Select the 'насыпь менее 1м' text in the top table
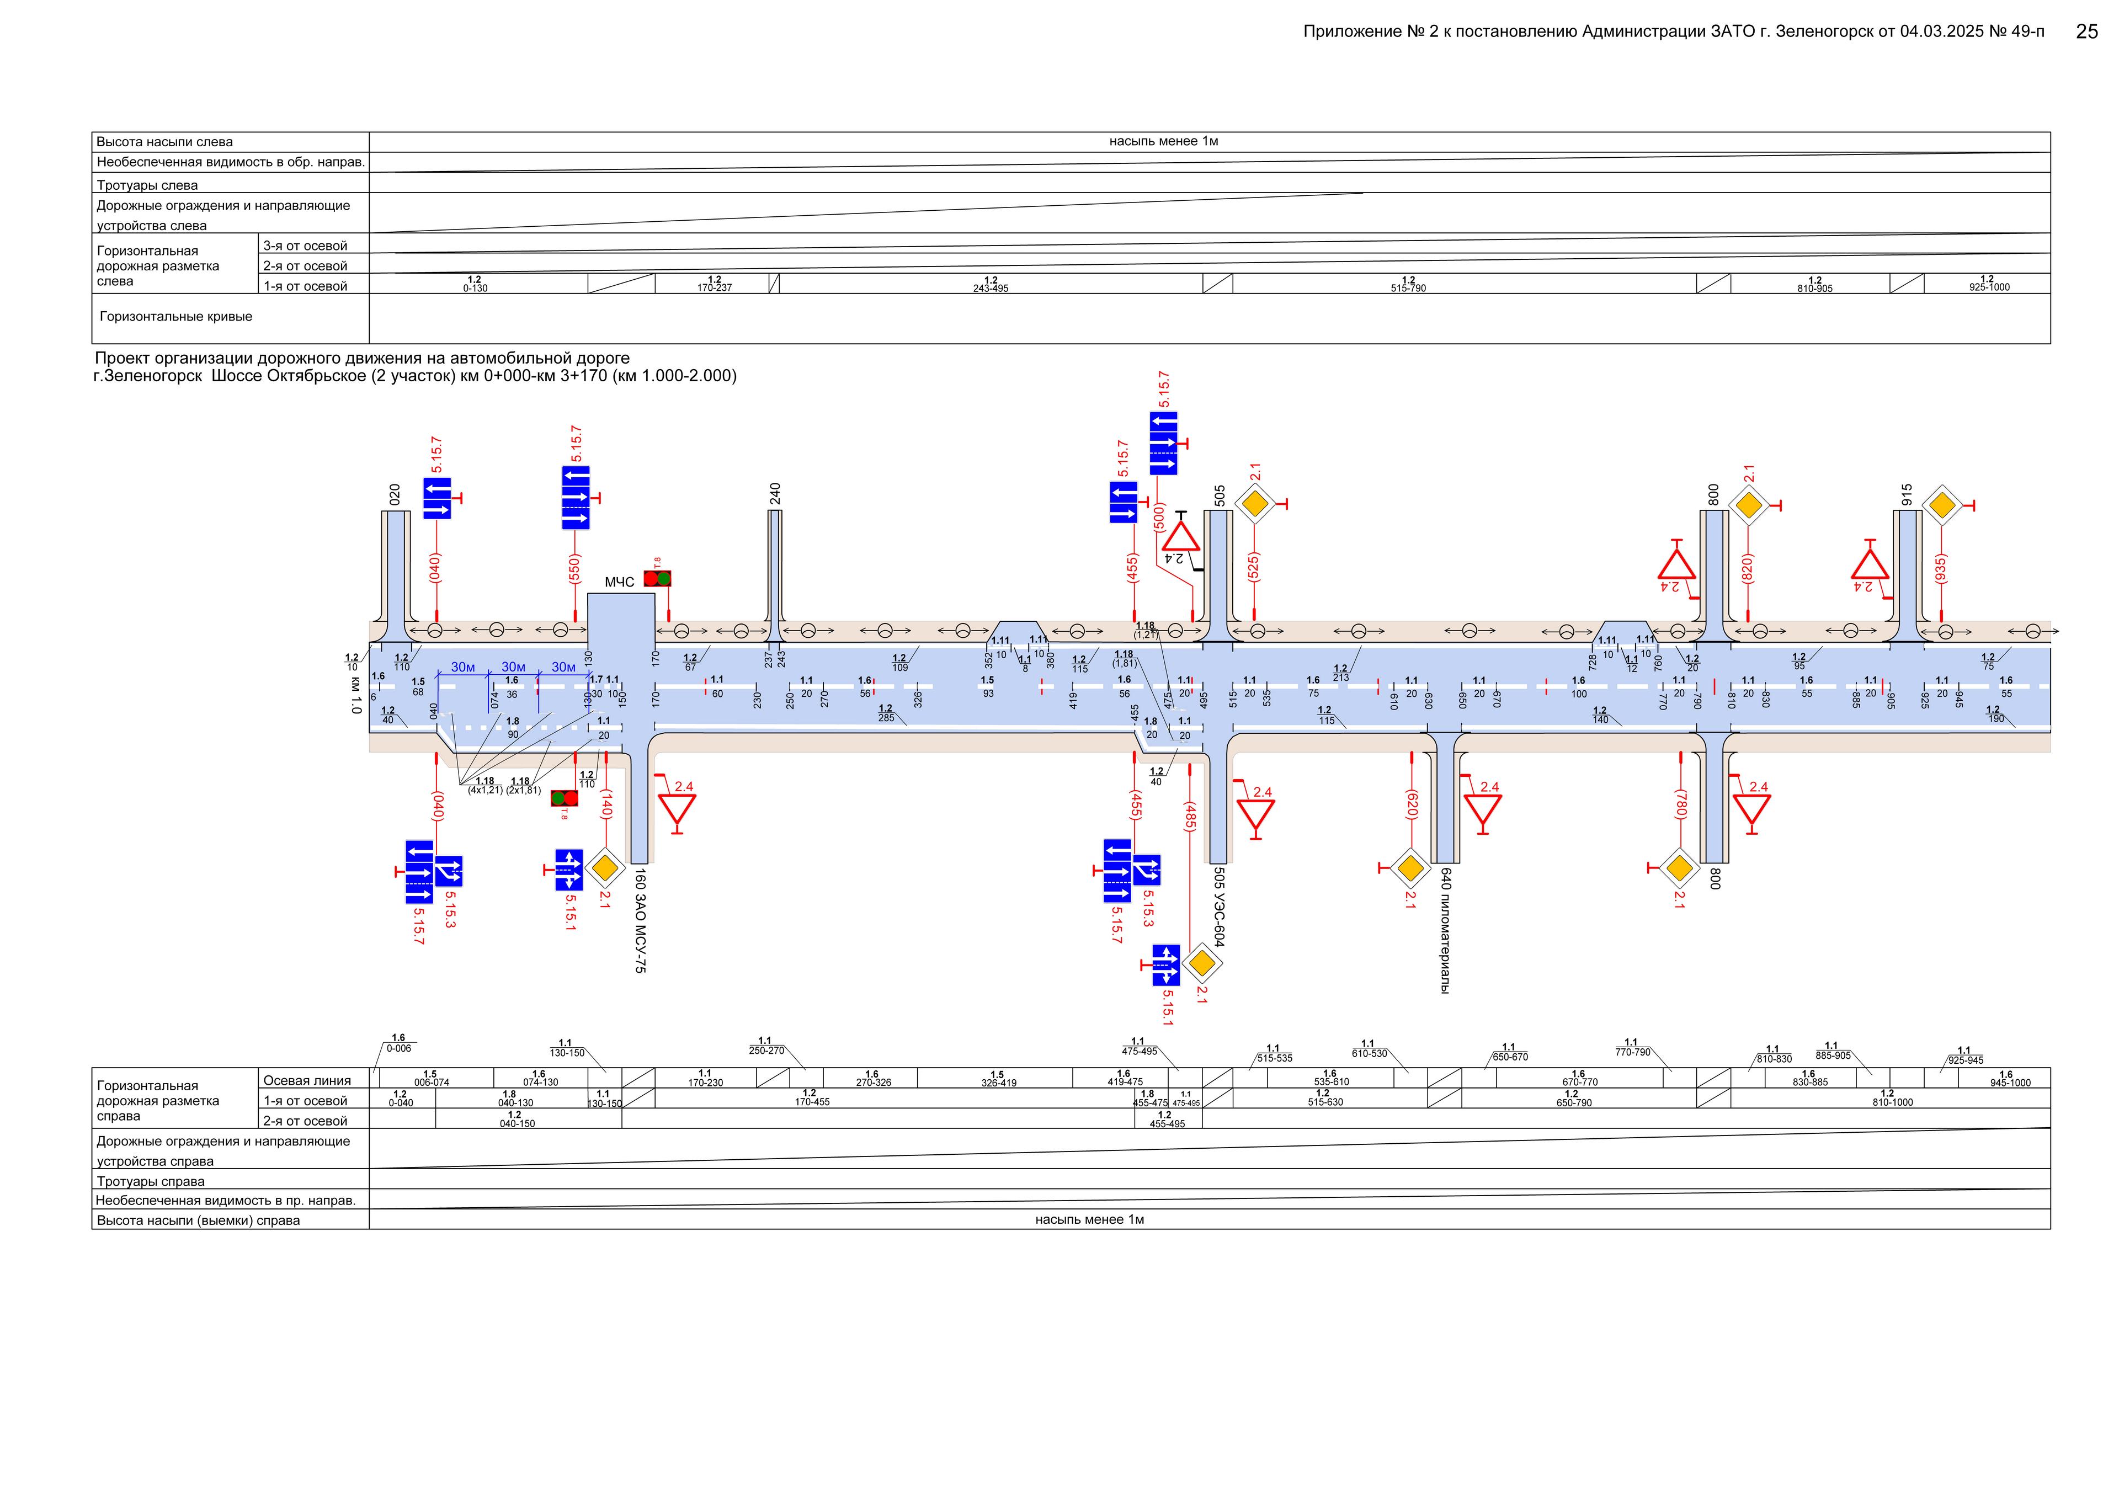 point(1163,141)
